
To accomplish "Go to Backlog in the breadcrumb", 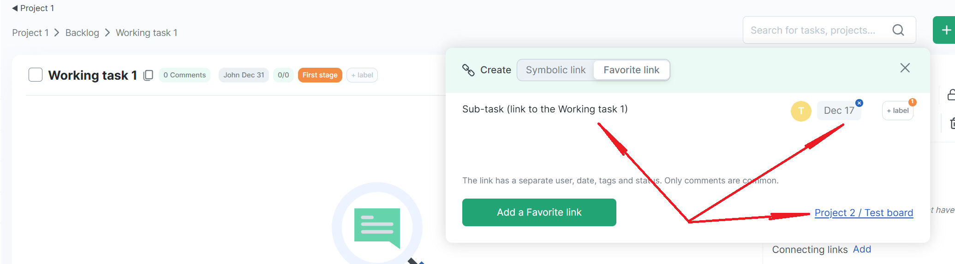I will 82,33.
